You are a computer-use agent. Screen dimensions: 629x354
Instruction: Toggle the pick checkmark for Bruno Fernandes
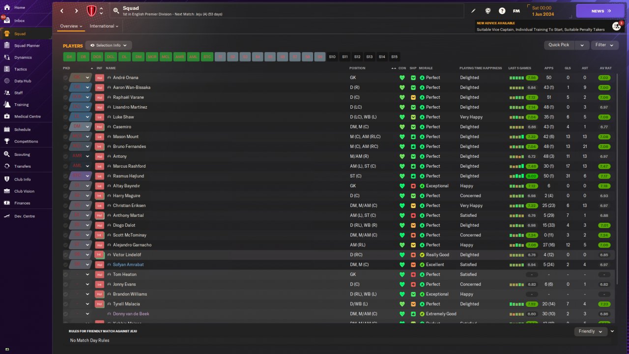[x=65, y=147]
